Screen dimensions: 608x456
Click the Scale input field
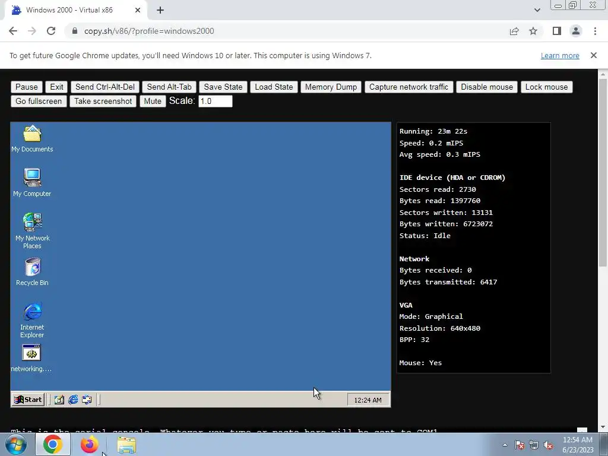point(215,101)
